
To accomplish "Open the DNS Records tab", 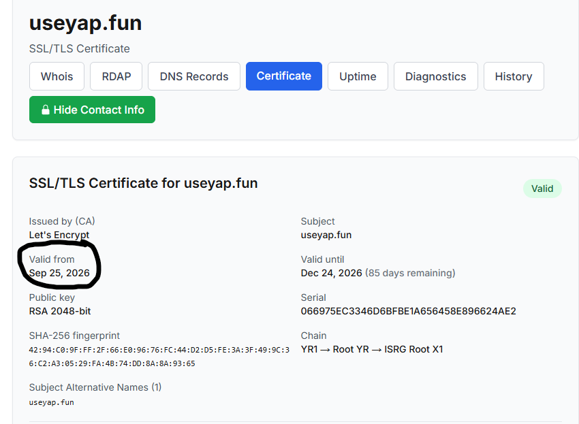I will click(x=194, y=76).
